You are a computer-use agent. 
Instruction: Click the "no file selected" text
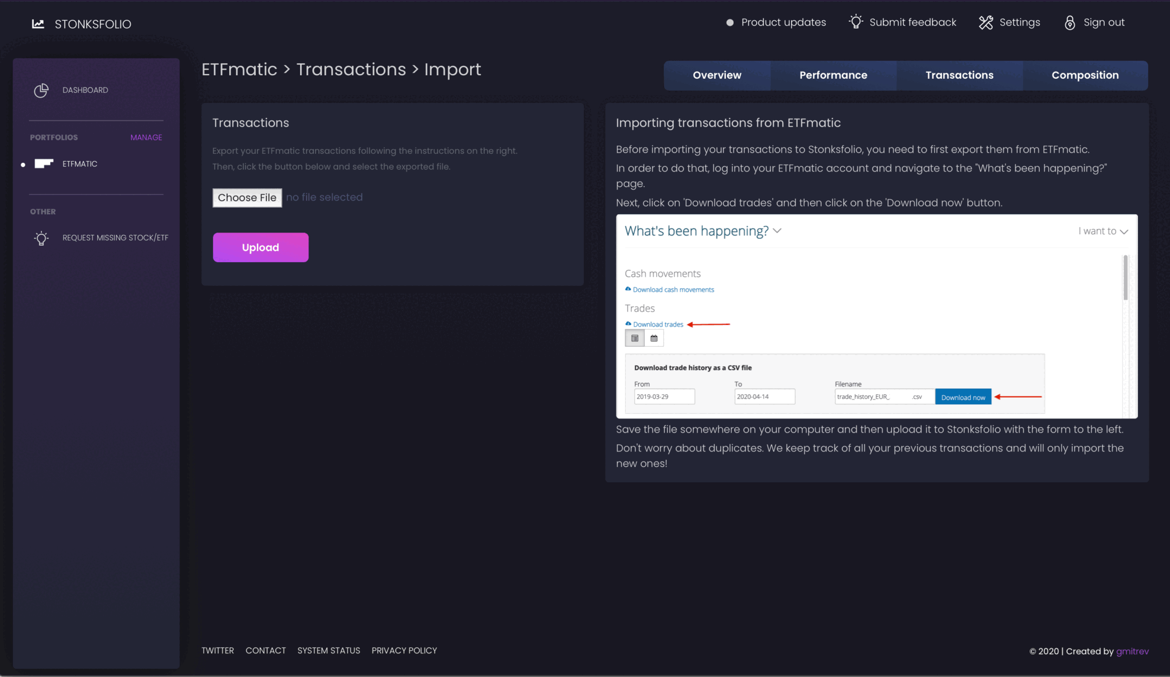tap(324, 198)
